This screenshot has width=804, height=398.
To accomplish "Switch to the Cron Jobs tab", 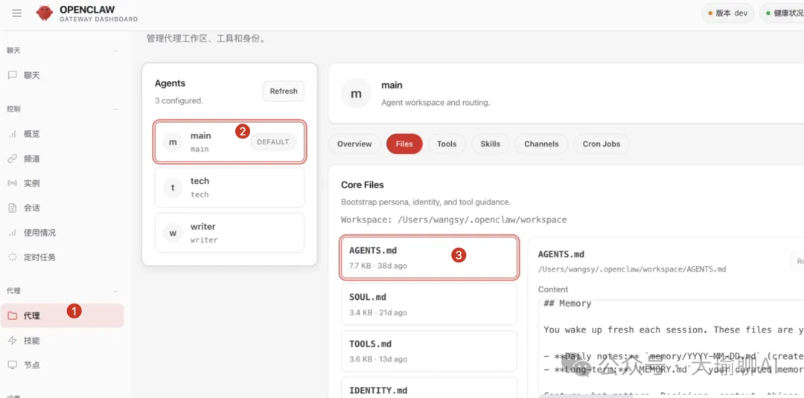I will point(602,144).
